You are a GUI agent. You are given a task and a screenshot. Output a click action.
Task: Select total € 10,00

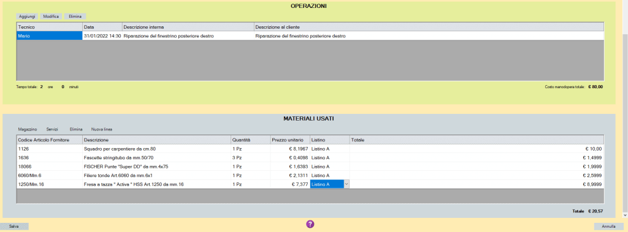(477, 149)
